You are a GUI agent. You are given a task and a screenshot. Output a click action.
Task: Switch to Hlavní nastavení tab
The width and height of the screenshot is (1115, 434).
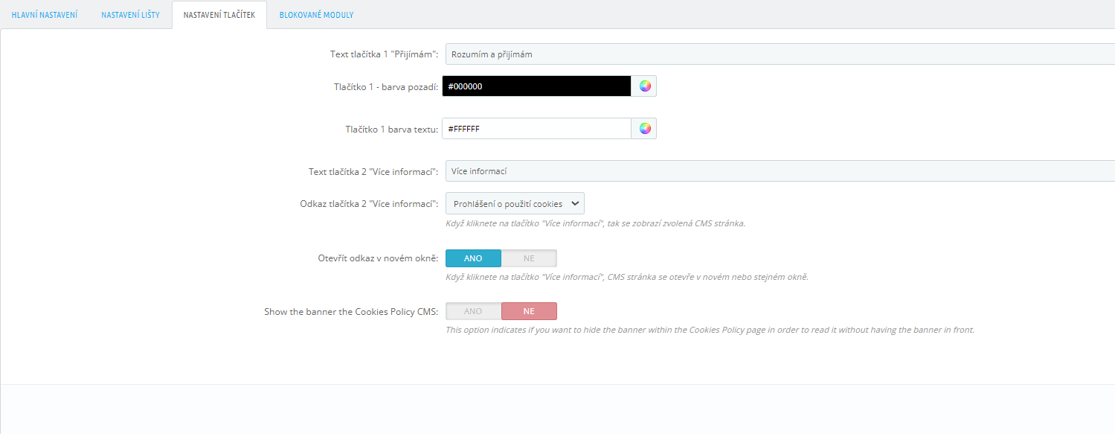click(45, 15)
